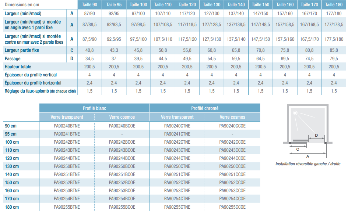Select the Taille 95 column header
The image size is (348, 212).
pos(114,5)
